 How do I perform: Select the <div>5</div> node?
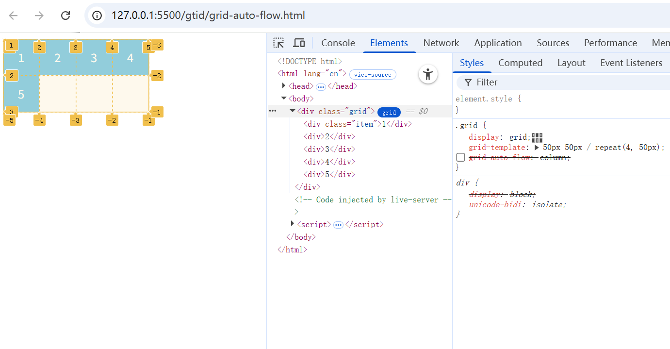coord(329,174)
